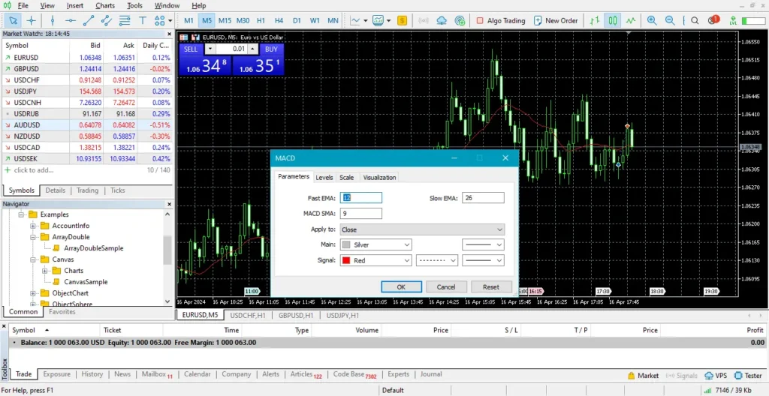Switch chart to D1 timeframe
The width and height of the screenshot is (769, 396).
point(297,20)
